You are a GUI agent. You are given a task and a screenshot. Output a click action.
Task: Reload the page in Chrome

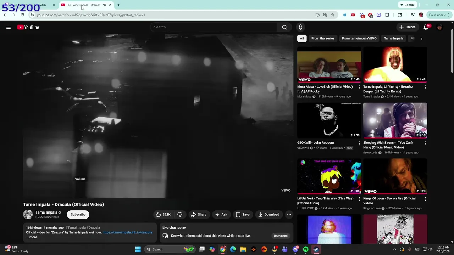(x=22, y=15)
